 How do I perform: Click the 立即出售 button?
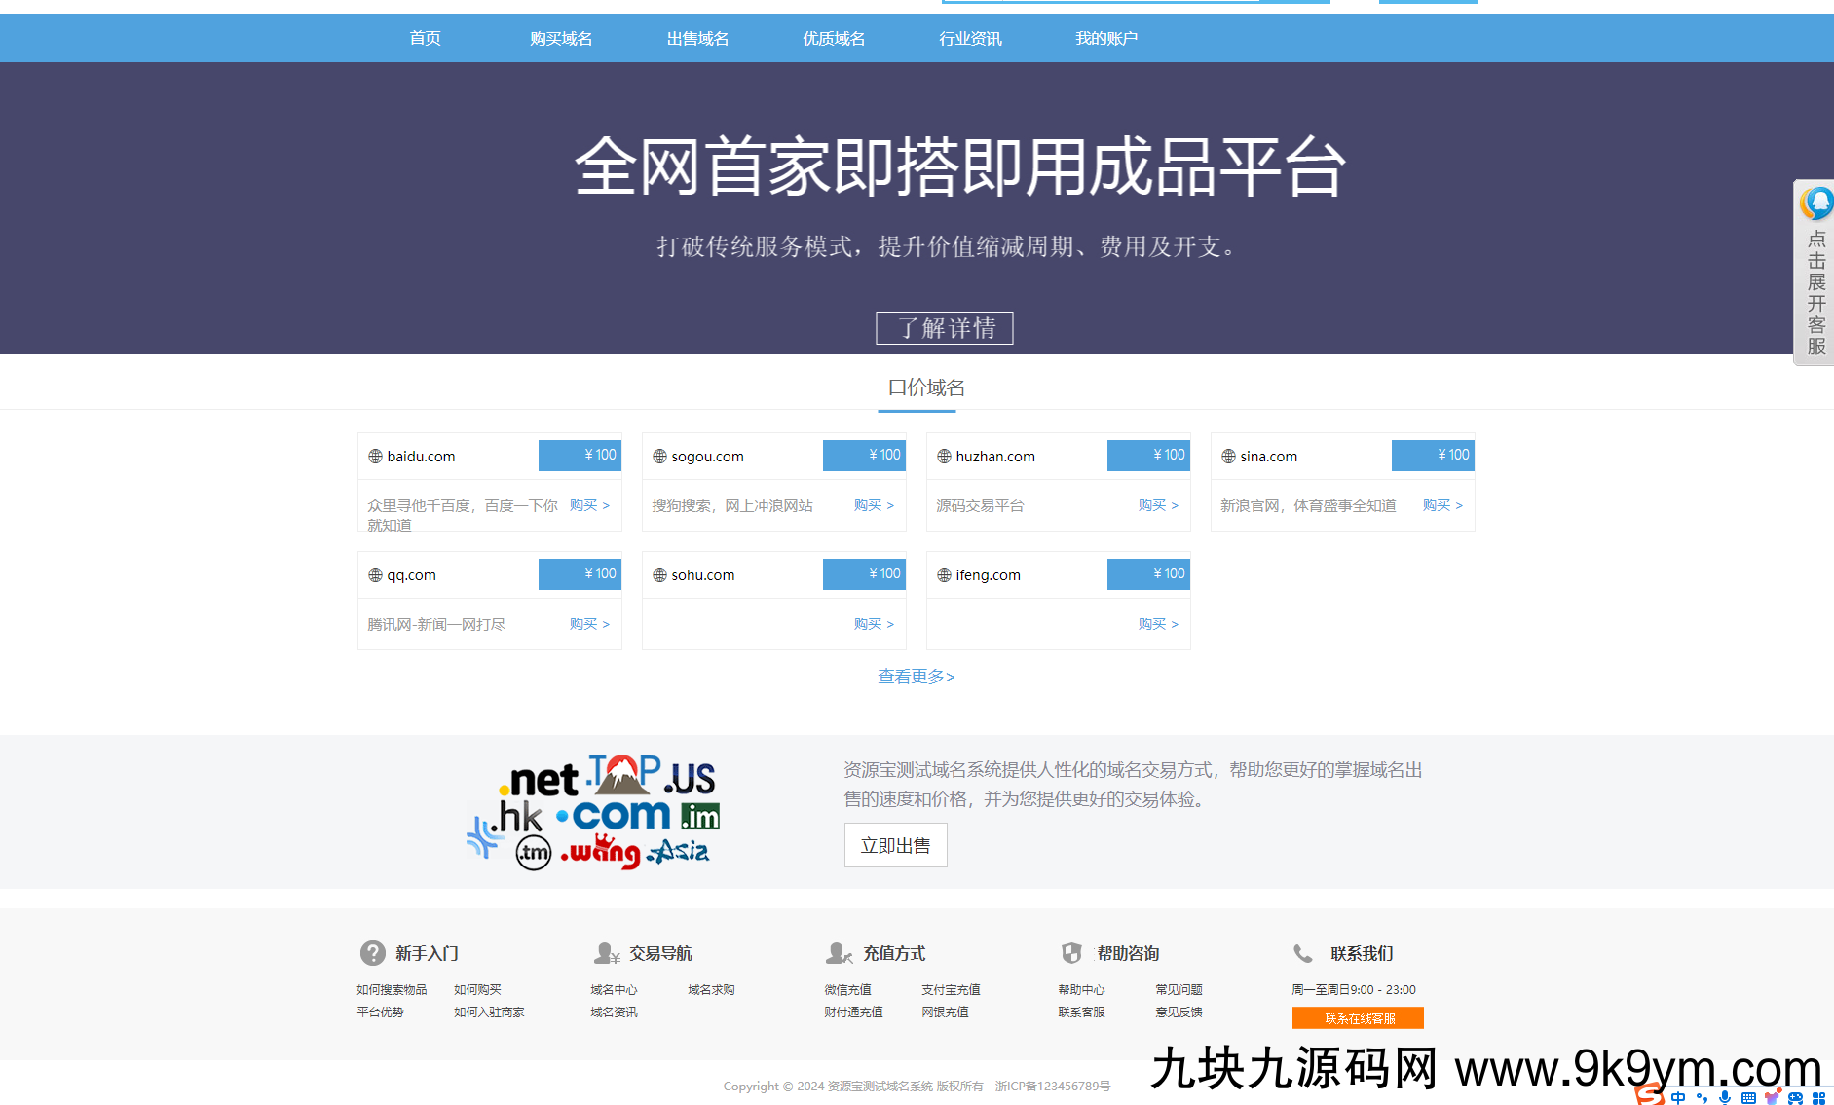coord(896,845)
